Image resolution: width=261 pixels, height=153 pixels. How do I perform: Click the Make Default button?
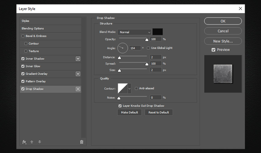(x=129, y=112)
